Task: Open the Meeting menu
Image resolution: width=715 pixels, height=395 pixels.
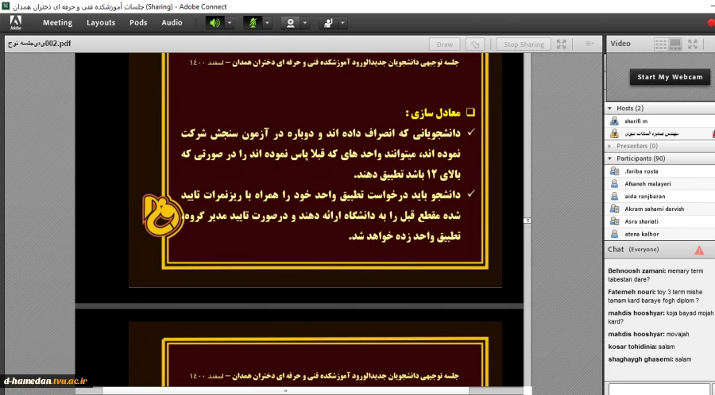Action: tap(57, 23)
